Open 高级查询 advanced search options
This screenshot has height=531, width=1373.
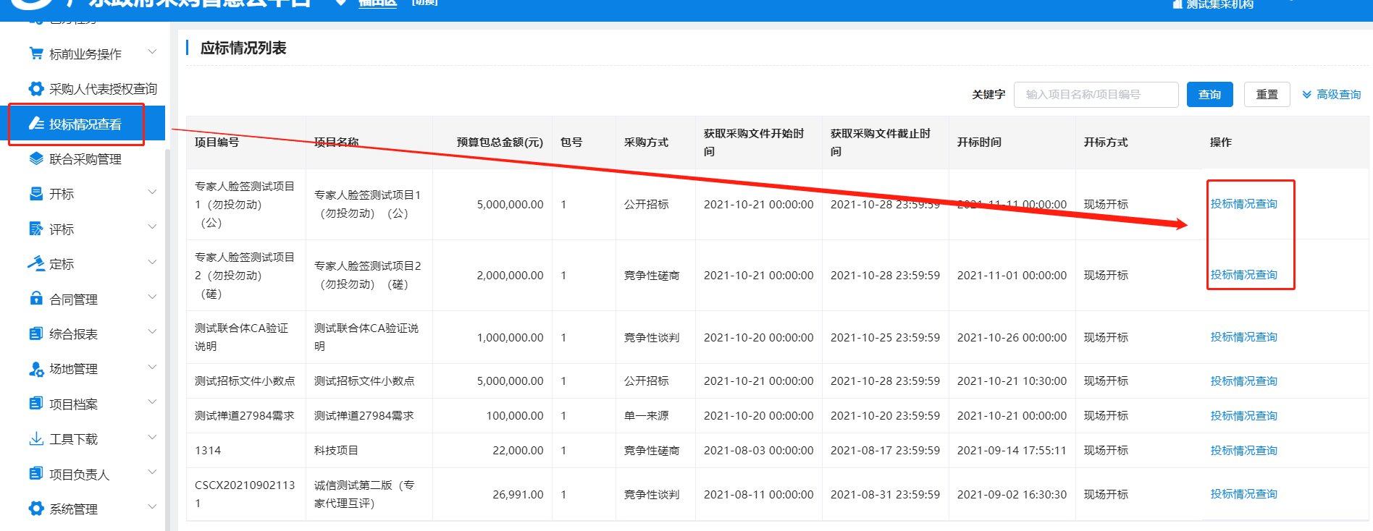click(1331, 95)
